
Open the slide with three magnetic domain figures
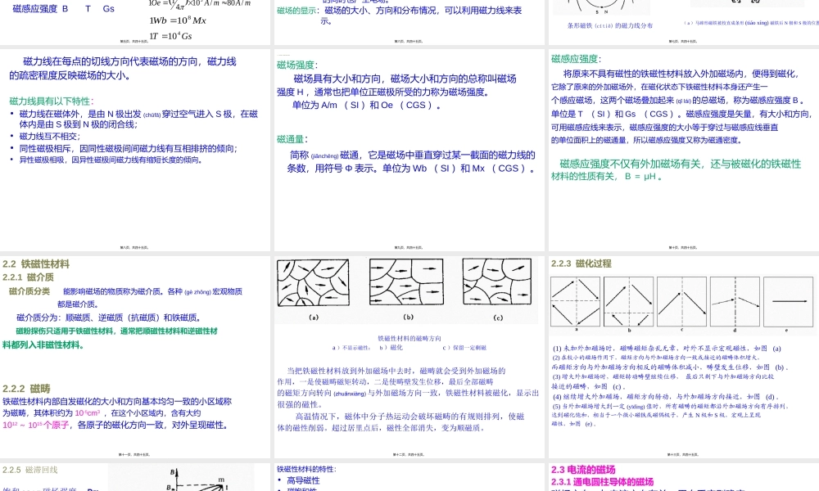click(x=409, y=357)
